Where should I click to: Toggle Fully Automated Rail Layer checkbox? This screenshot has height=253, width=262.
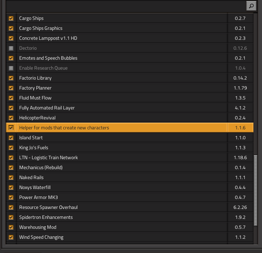[11, 108]
